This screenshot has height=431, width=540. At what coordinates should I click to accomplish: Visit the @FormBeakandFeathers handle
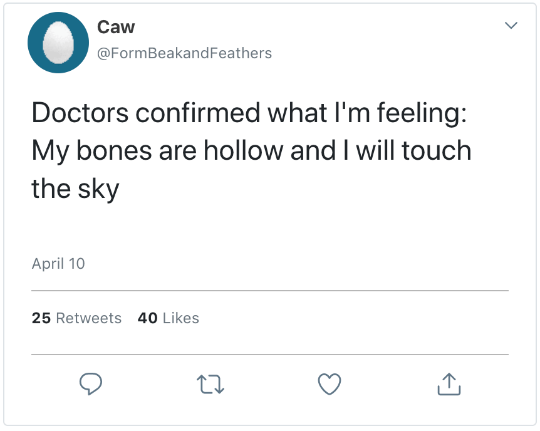pyautogui.click(x=184, y=53)
